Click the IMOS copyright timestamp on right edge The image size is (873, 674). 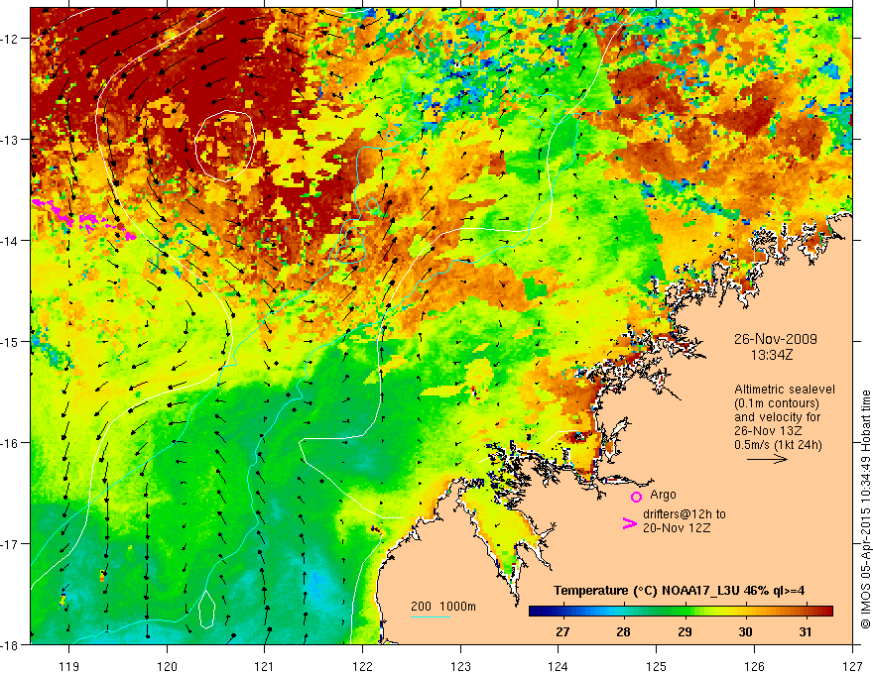click(x=865, y=508)
